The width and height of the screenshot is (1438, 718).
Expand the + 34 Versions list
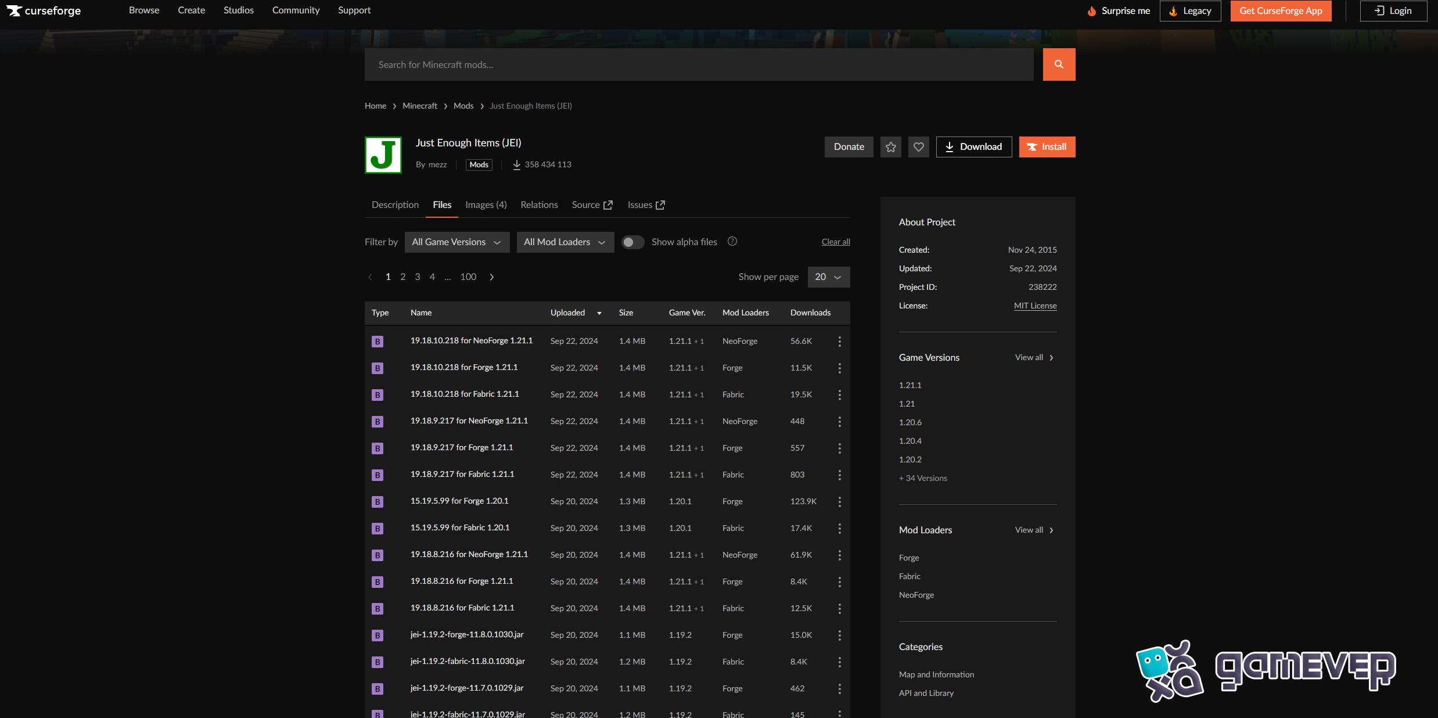tap(922, 478)
